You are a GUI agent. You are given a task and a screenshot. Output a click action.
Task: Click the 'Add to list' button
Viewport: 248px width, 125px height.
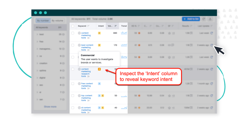pos(191,19)
